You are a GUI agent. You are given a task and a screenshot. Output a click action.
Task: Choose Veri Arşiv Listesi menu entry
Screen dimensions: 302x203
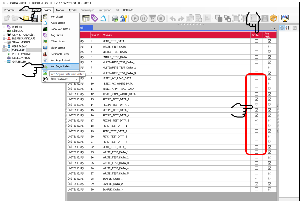(61, 60)
